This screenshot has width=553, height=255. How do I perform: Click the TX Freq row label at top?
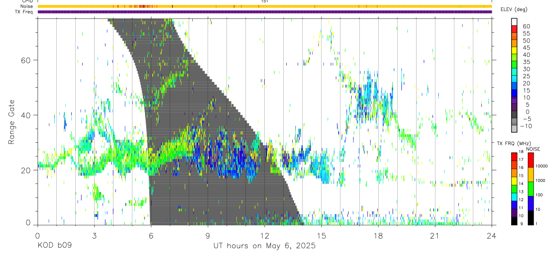tap(24, 11)
